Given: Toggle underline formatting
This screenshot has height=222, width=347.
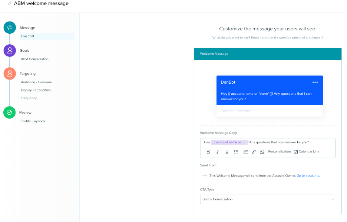Looking at the screenshot, I should click(x=227, y=152).
